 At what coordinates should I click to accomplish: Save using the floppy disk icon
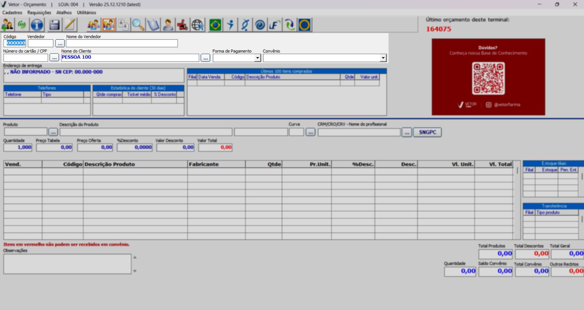pyautogui.click(x=54, y=25)
